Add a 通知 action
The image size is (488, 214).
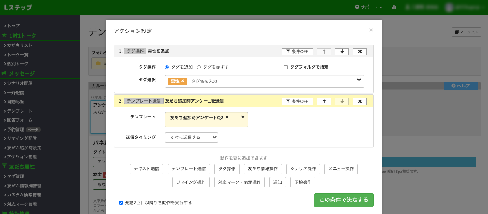click(x=277, y=182)
